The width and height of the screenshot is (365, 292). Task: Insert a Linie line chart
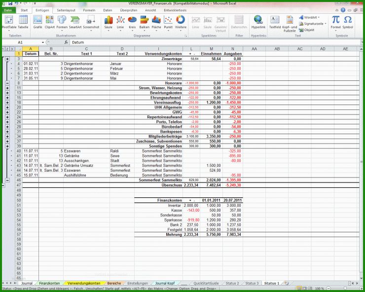pos(120,22)
